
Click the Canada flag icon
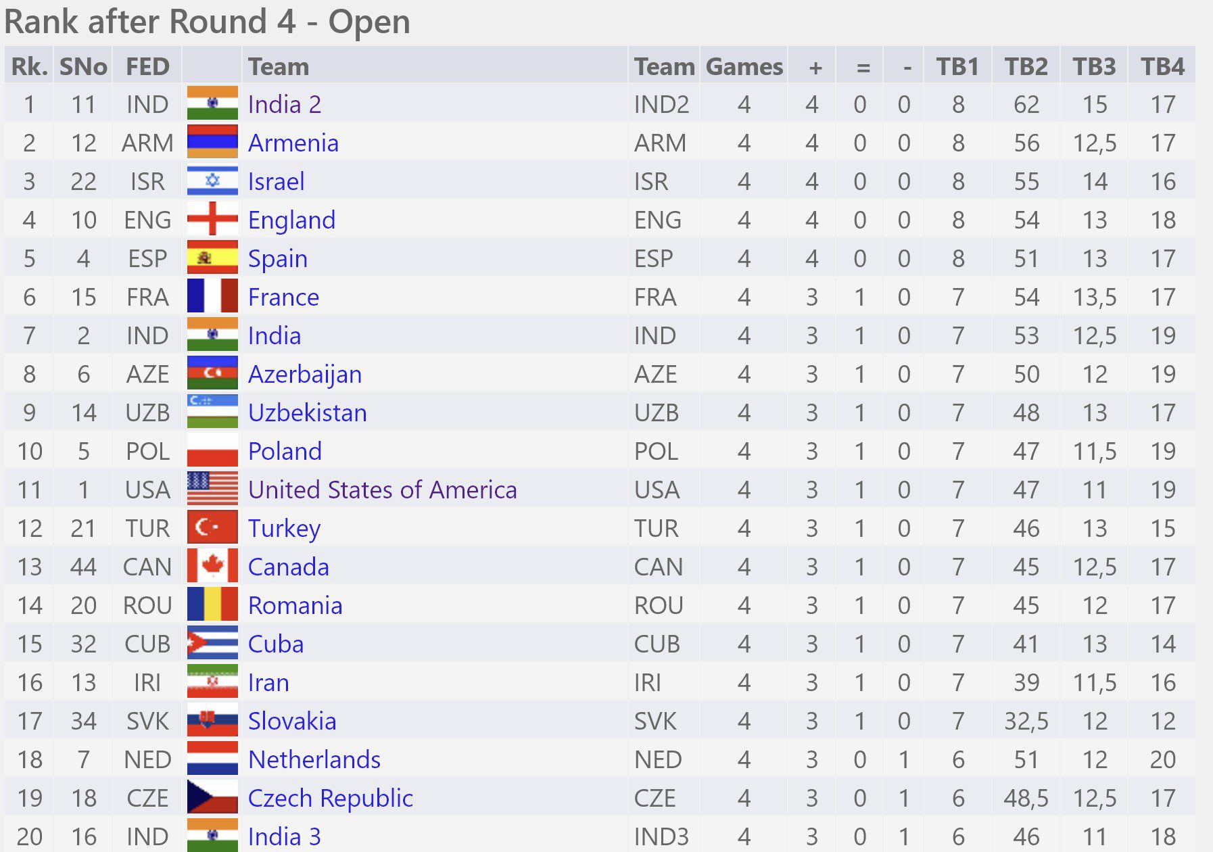212,566
